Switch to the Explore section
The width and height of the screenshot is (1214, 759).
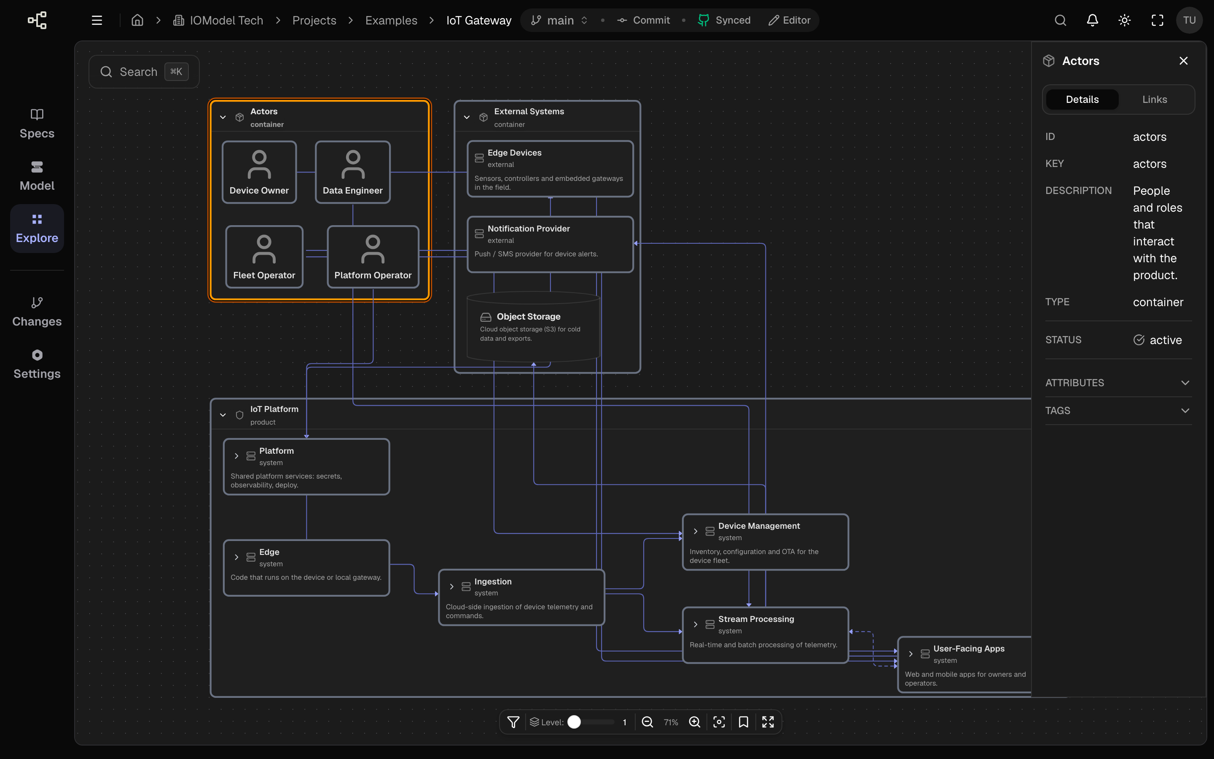tap(37, 229)
